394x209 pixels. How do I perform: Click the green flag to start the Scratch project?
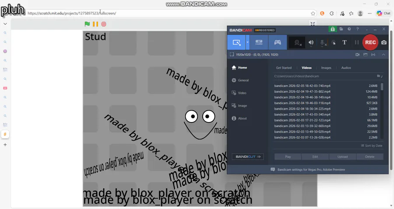[87, 24]
